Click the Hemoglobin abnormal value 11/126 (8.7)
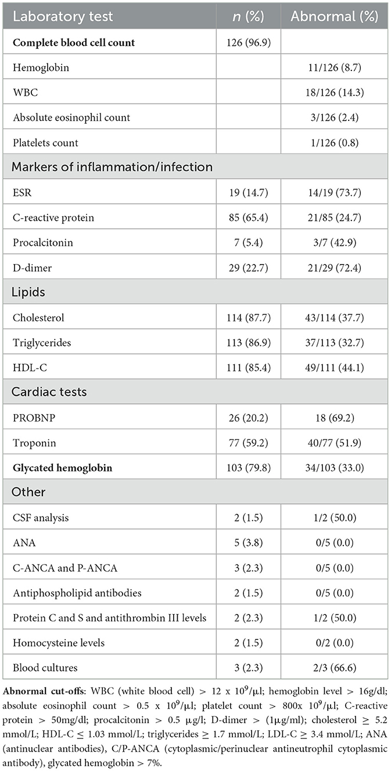The height and width of the screenshot is (771, 391). click(335, 68)
